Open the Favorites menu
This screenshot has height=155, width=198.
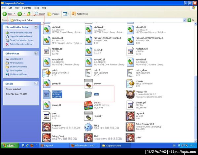pyautogui.click(x=27, y=8)
